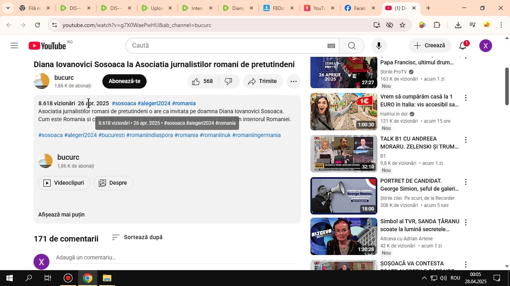This screenshot has height=286, width=510.
Task: Open the 1 EURO Italia house thumbnail
Action: point(343,112)
